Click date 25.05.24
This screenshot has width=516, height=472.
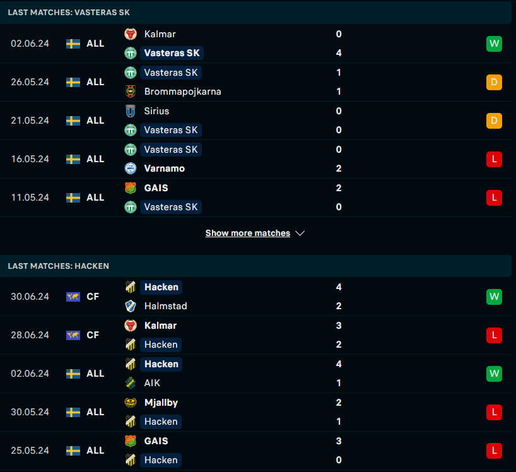30,451
